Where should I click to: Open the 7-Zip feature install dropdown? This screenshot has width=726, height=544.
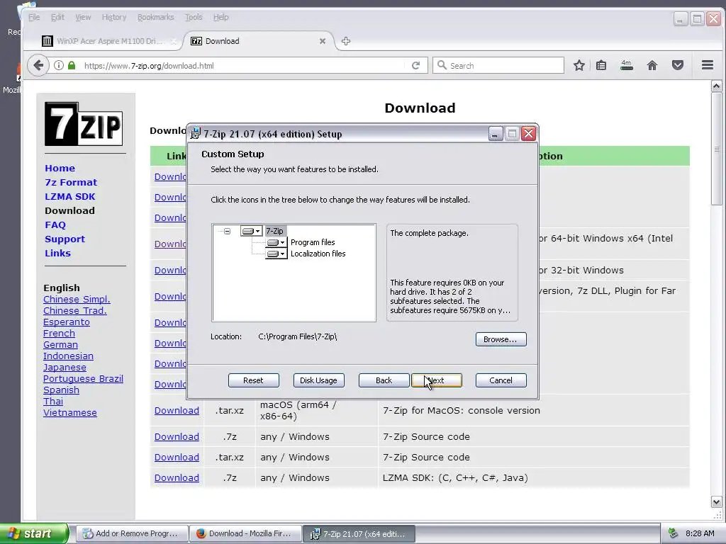[x=252, y=231]
